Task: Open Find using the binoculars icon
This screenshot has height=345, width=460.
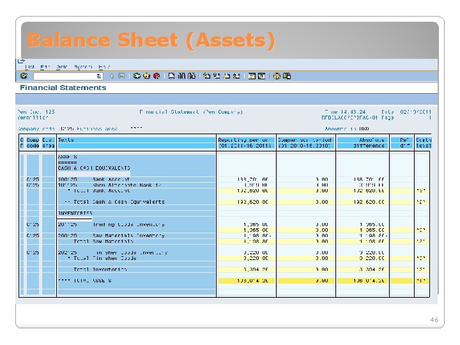Action: pos(181,76)
